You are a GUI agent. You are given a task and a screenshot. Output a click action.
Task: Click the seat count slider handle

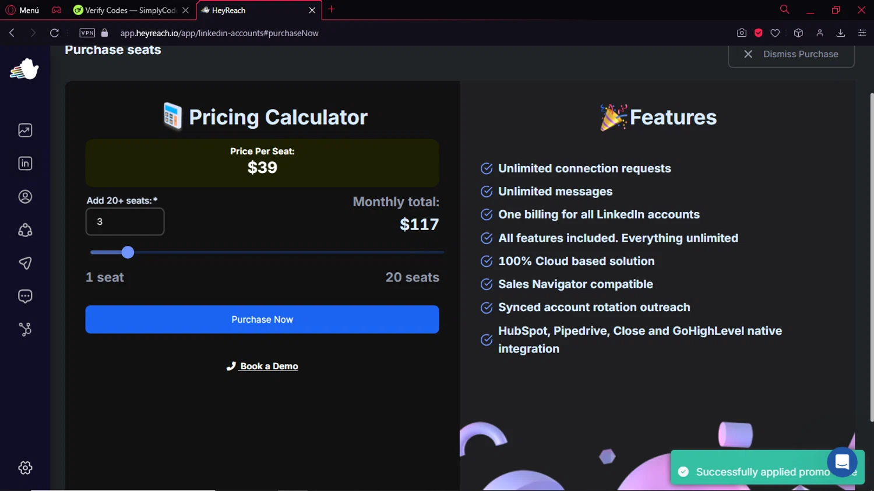click(x=128, y=252)
